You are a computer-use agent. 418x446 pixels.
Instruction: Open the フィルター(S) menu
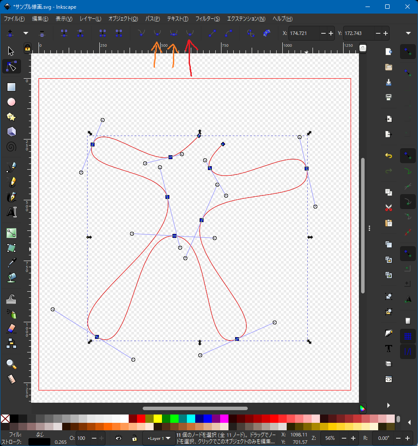(207, 19)
